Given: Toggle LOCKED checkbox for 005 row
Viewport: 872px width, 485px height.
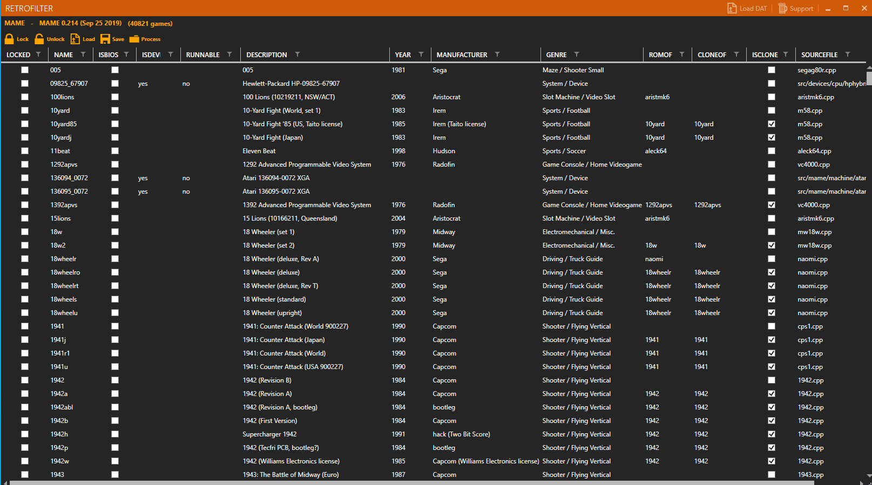Looking at the screenshot, I should 25,70.
